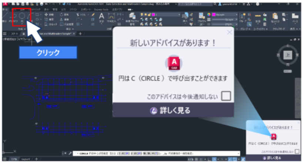Open the file tabs hamburger menu
Image resolution: width=304 pixels, height=164 pixels.
pyautogui.click(x=5, y=34)
